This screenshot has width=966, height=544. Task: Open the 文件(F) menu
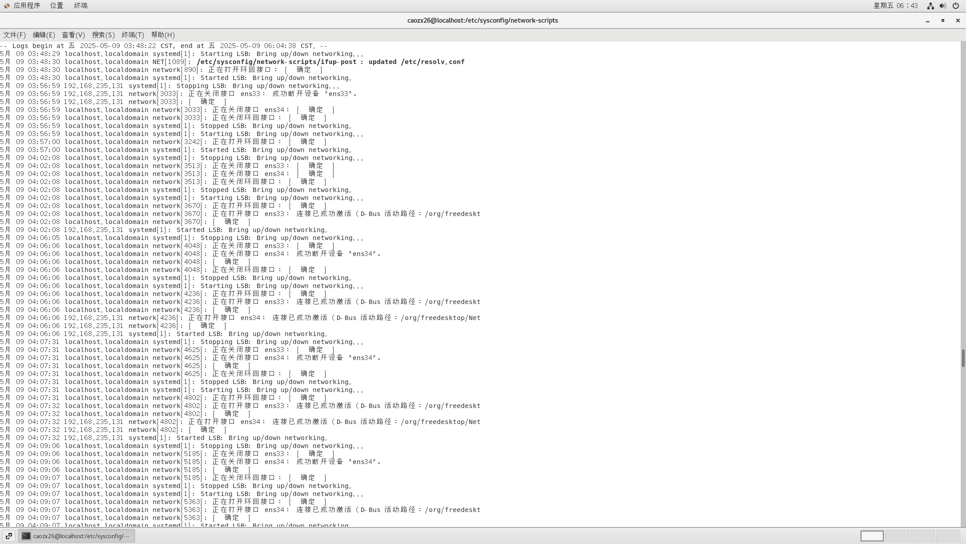[14, 35]
